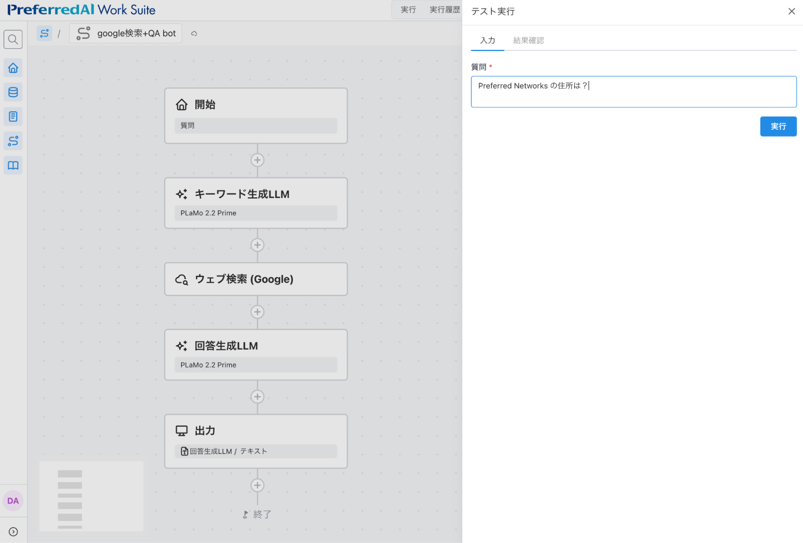
Task: Click the 質問 text input field
Action: coord(633,92)
